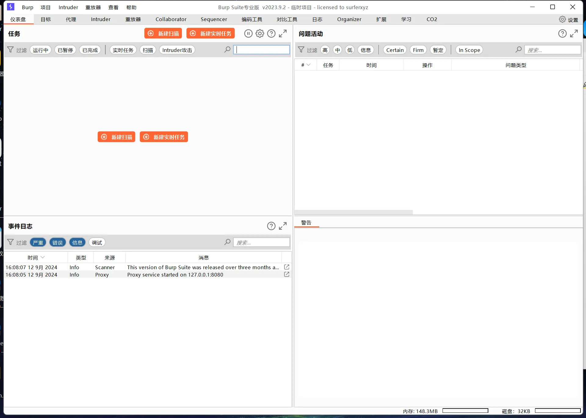
Task: Select the 警告 tab
Action: (x=306, y=223)
